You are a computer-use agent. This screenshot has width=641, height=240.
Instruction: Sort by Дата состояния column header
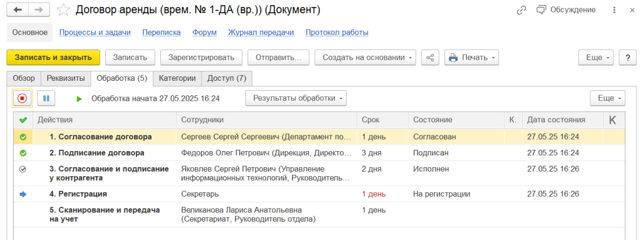click(563, 120)
